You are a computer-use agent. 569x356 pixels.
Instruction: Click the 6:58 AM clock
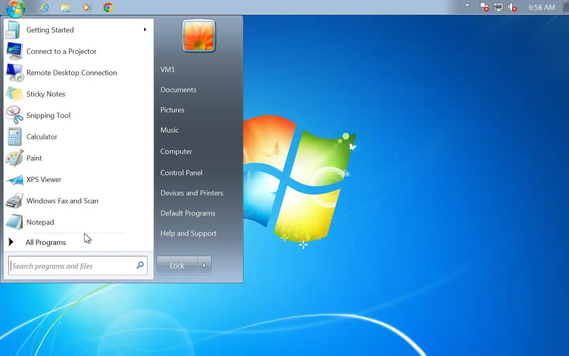click(x=542, y=8)
